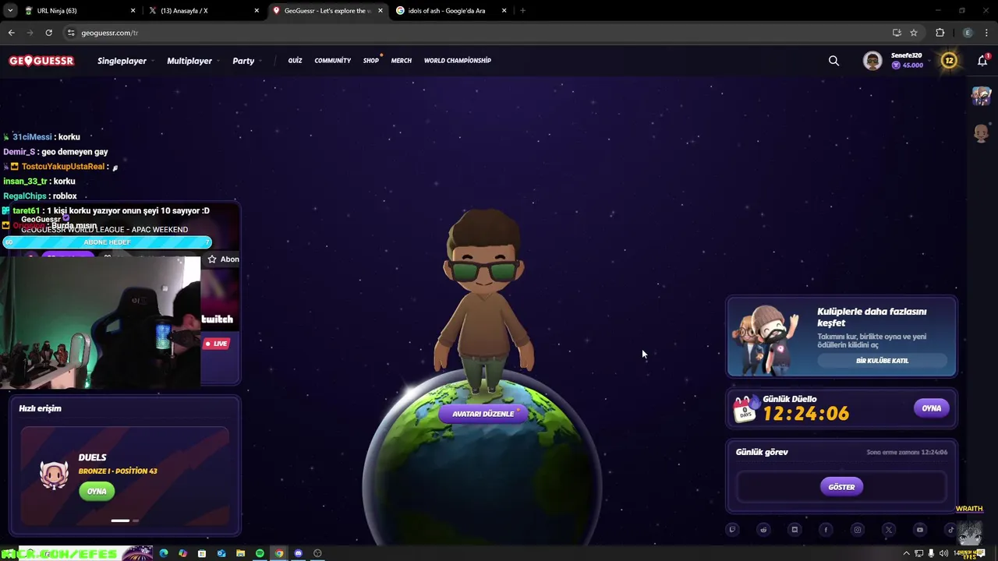Open the COMMUNITY page
The height and width of the screenshot is (561, 998).
tap(333, 61)
